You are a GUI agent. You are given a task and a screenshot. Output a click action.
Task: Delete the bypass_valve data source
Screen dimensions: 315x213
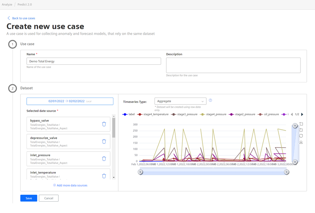tap(104, 124)
